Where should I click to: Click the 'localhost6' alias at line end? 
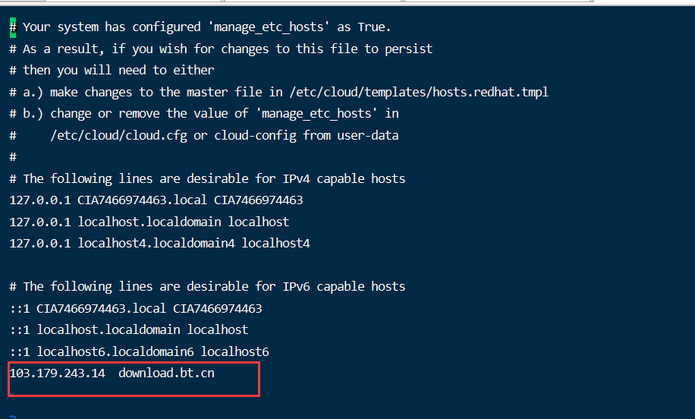pyautogui.click(x=235, y=352)
